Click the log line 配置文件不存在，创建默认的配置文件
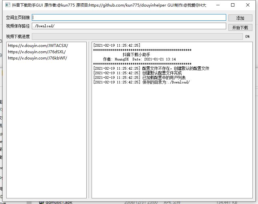This screenshot has height=204, width=258. click(x=151, y=68)
